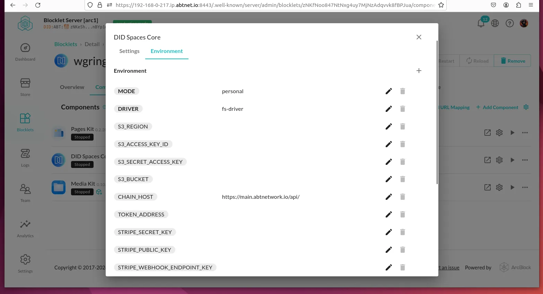The height and width of the screenshot is (294, 543).
Task: Open Logs in the sidebar
Action: click(x=25, y=158)
